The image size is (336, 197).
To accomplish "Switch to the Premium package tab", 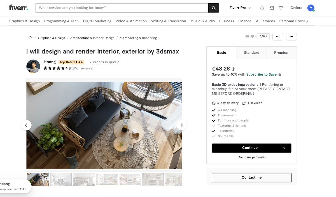I will tap(281, 52).
